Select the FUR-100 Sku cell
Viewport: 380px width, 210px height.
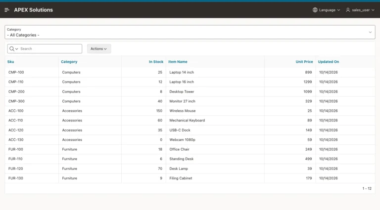pyautogui.click(x=32, y=149)
